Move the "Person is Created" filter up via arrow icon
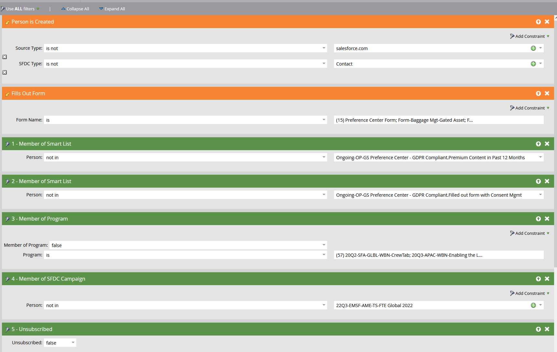 point(538,22)
